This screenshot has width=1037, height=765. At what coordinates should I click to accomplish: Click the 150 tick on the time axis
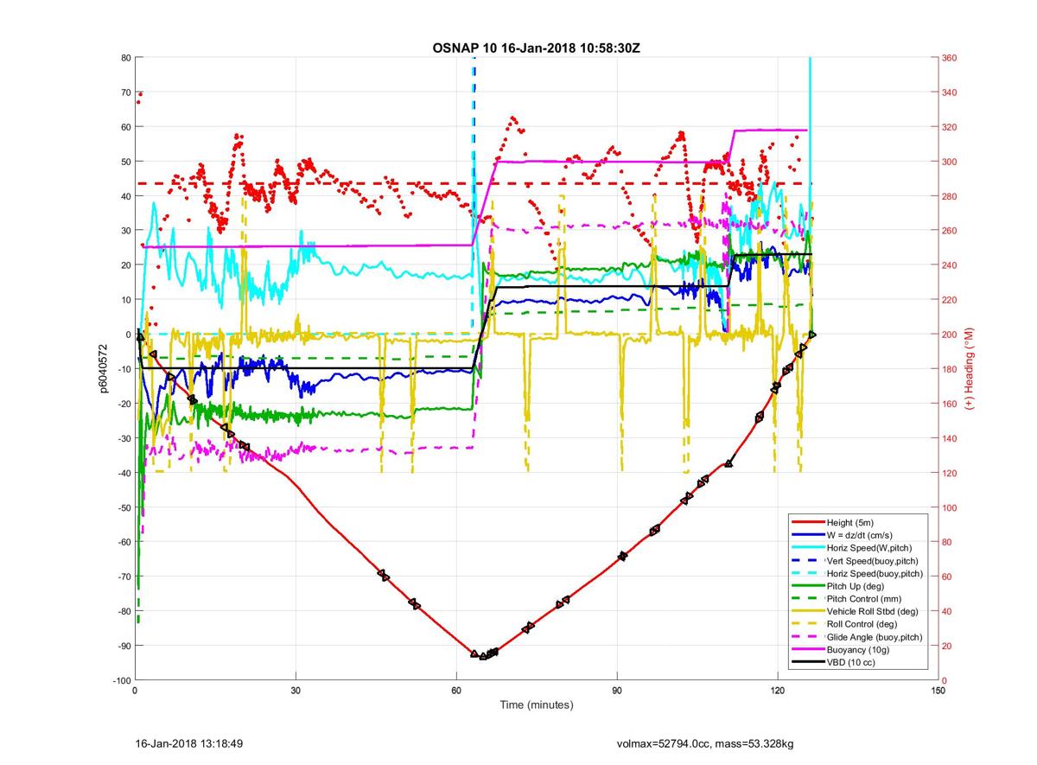click(x=938, y=691)
